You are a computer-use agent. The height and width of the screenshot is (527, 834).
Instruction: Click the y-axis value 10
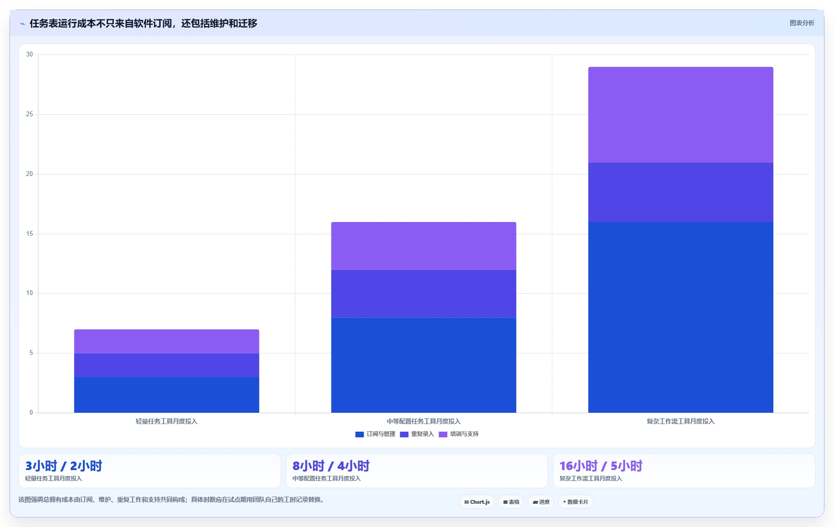coord(29,293)
